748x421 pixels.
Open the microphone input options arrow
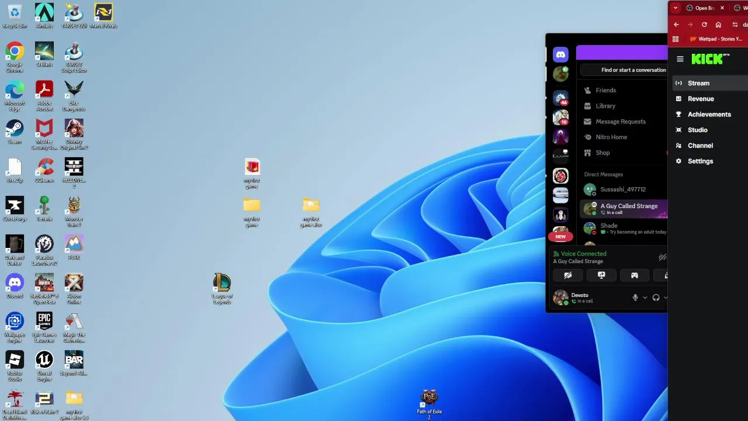point(645,298)
